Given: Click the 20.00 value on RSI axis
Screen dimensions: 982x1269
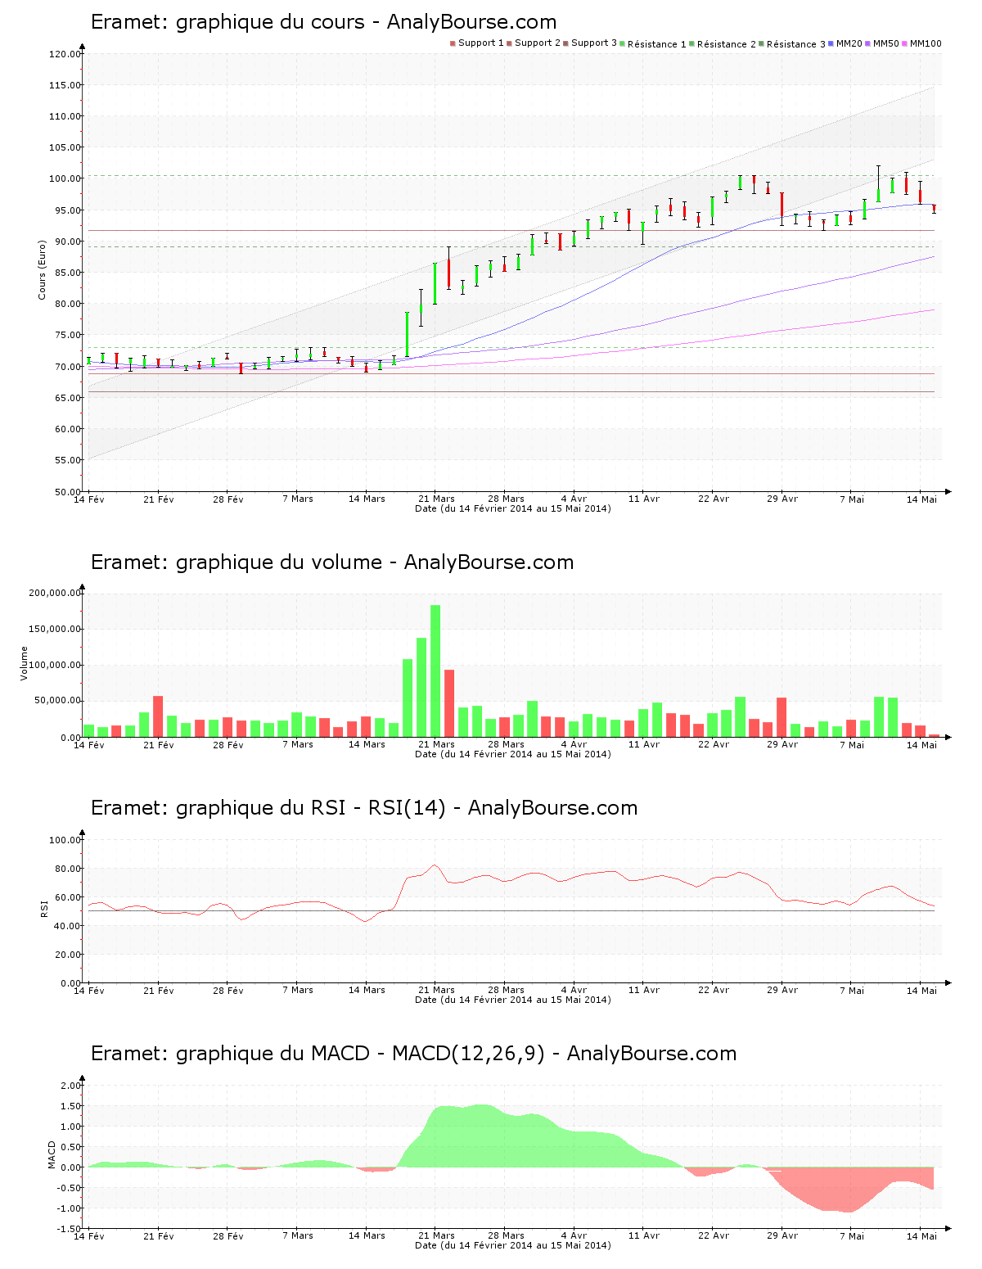Looking at the screenshot, I should click(x=67, y=955).
